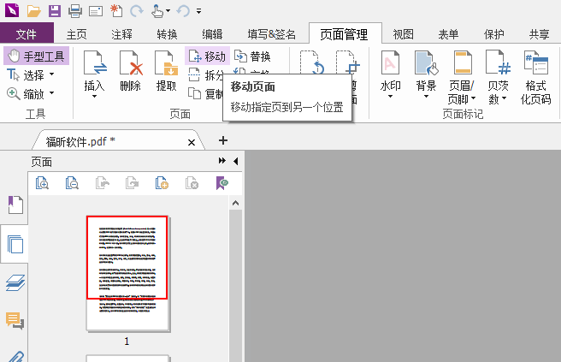Collapse the pages panel with left triangle
The width and height of the screenshot is (561, 362).
pos(235,161)
